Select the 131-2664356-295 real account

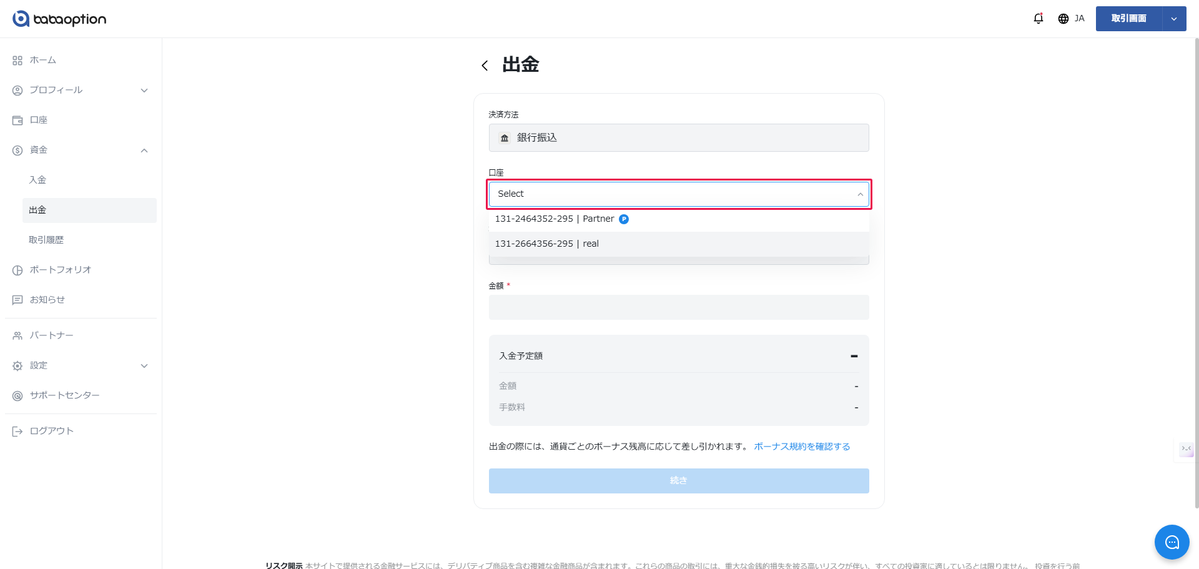tap(546, 244)
